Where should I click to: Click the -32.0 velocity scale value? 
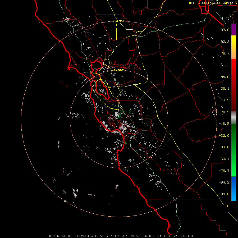[x=224, y=136]
